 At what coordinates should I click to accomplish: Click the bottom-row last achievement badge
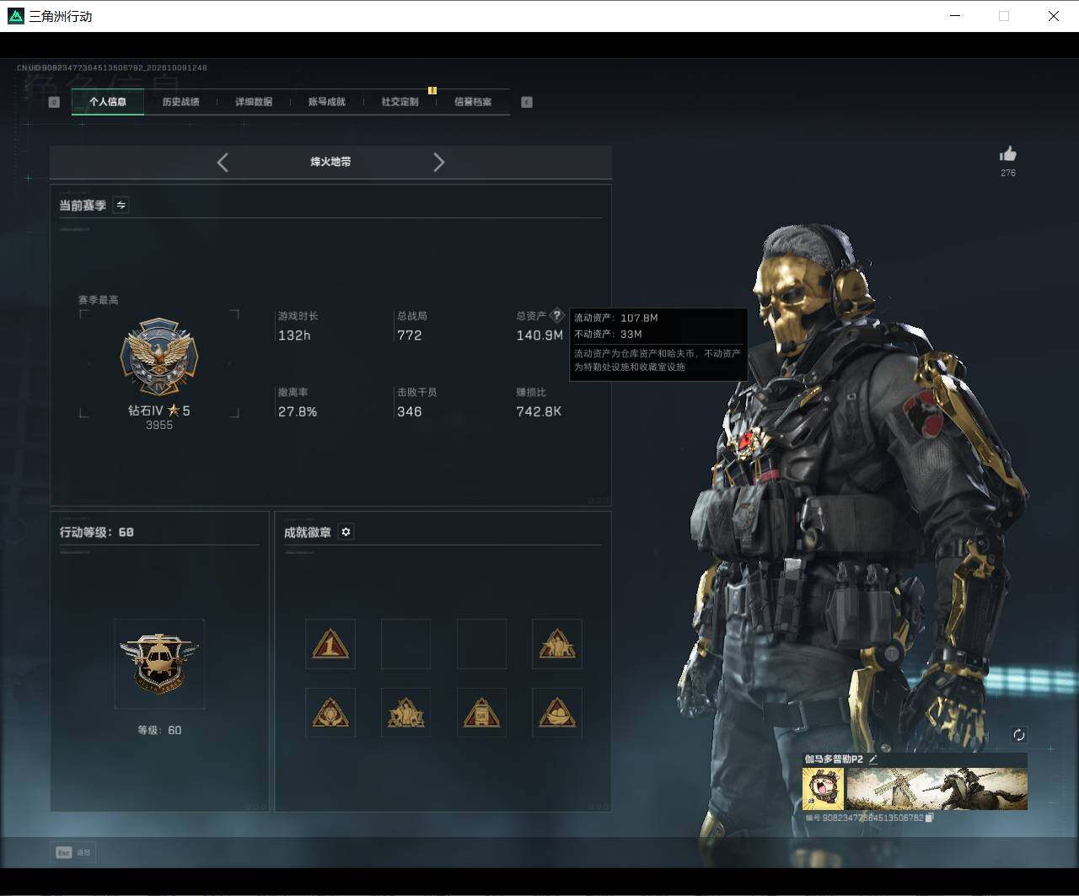tap(557, 713)
